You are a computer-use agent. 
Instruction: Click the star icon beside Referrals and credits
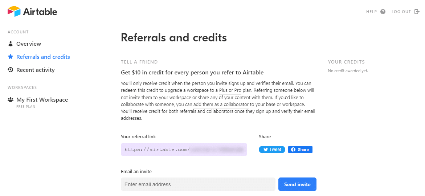[x=11, y=57]
